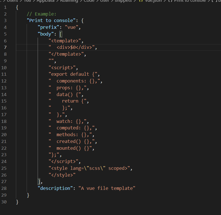This screenshot has height=215, width=221.
Task: Open the snippets folder breadcrumb
Action: (123, 1)
